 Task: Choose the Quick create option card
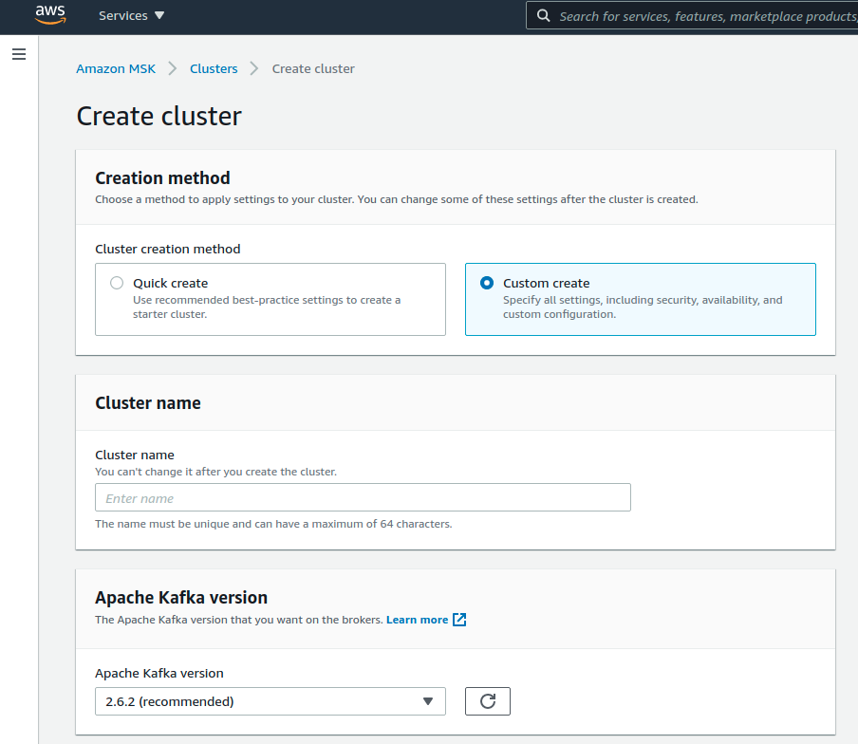tap(270, 300)
